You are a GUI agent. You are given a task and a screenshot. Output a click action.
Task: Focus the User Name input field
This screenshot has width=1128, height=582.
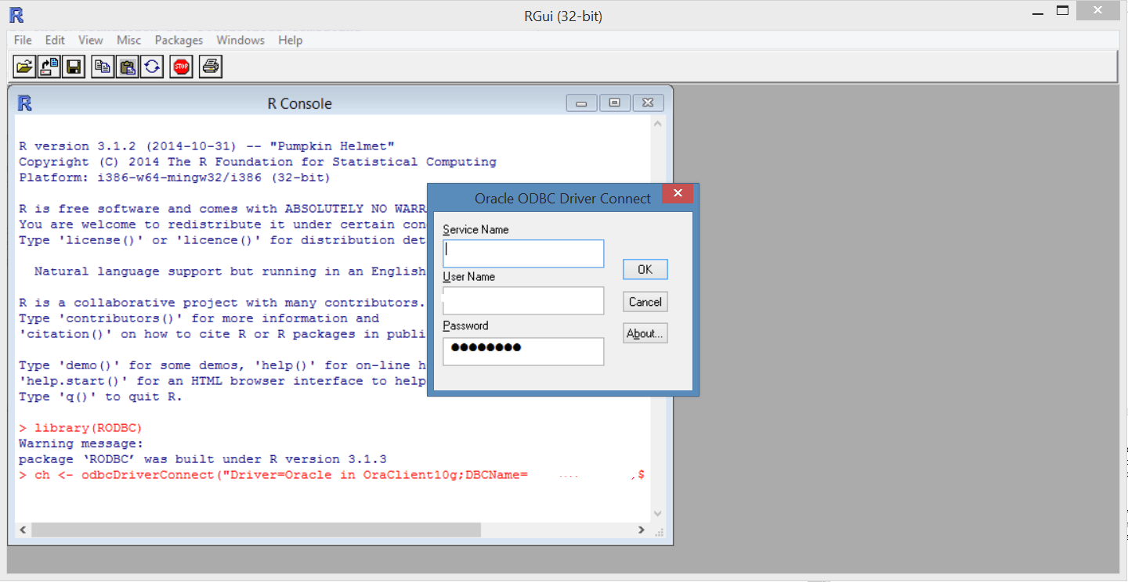pyautogui.click(x=523, y=300)
